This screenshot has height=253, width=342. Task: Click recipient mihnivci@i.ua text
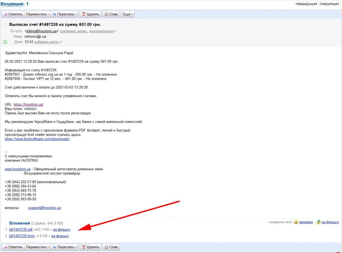tap(35, 37)
